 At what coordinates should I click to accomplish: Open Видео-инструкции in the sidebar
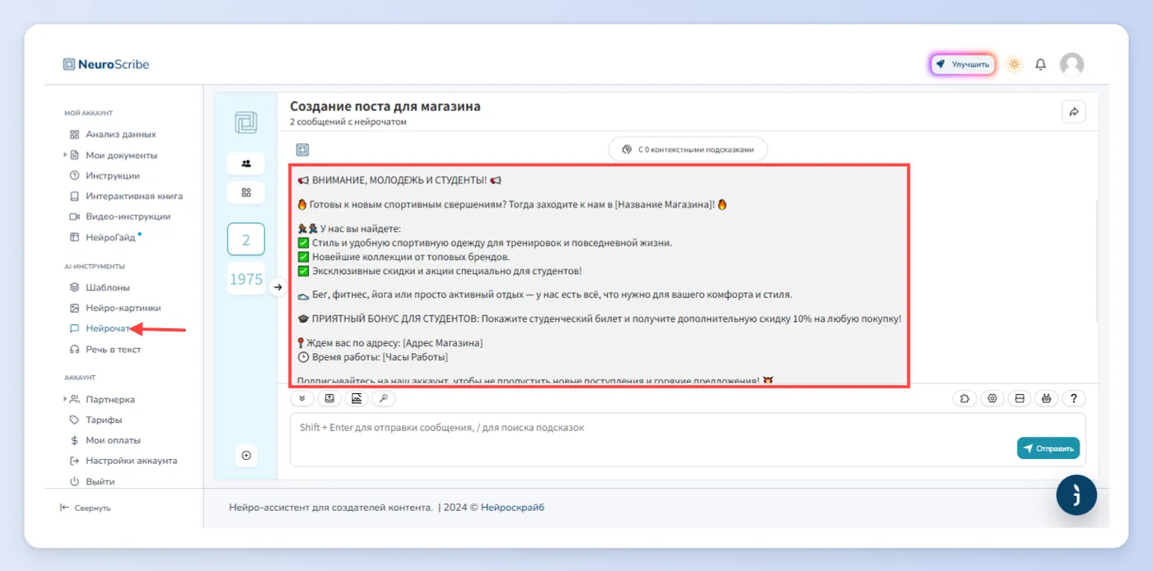(x=120, y=216)
